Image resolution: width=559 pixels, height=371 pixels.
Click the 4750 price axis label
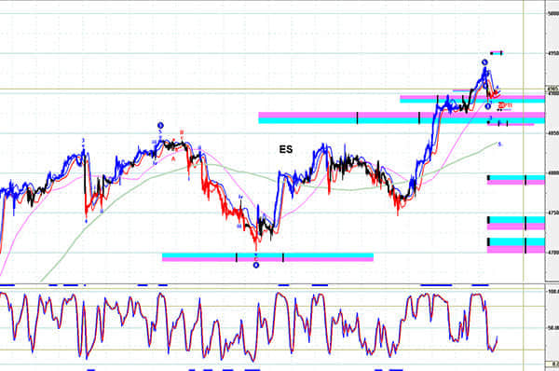coord(552,213)
